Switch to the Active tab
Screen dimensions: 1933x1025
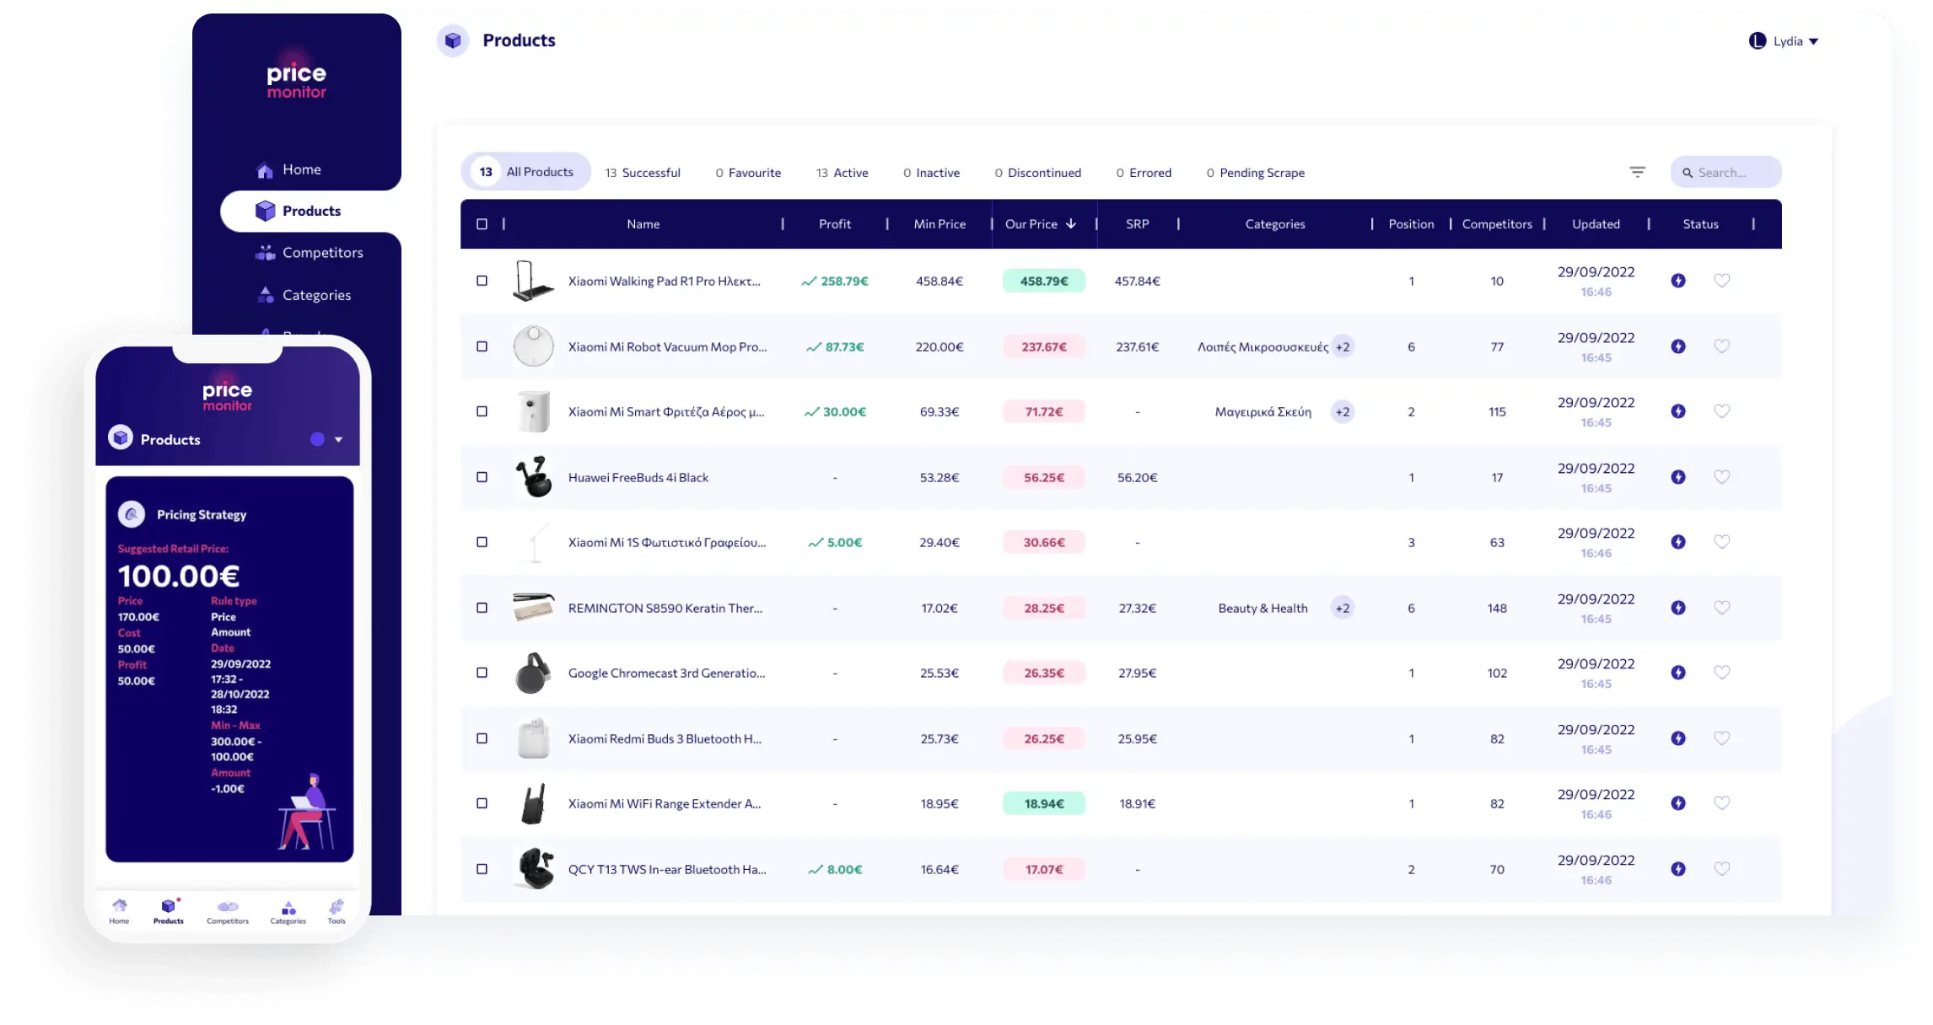(842, 173)
